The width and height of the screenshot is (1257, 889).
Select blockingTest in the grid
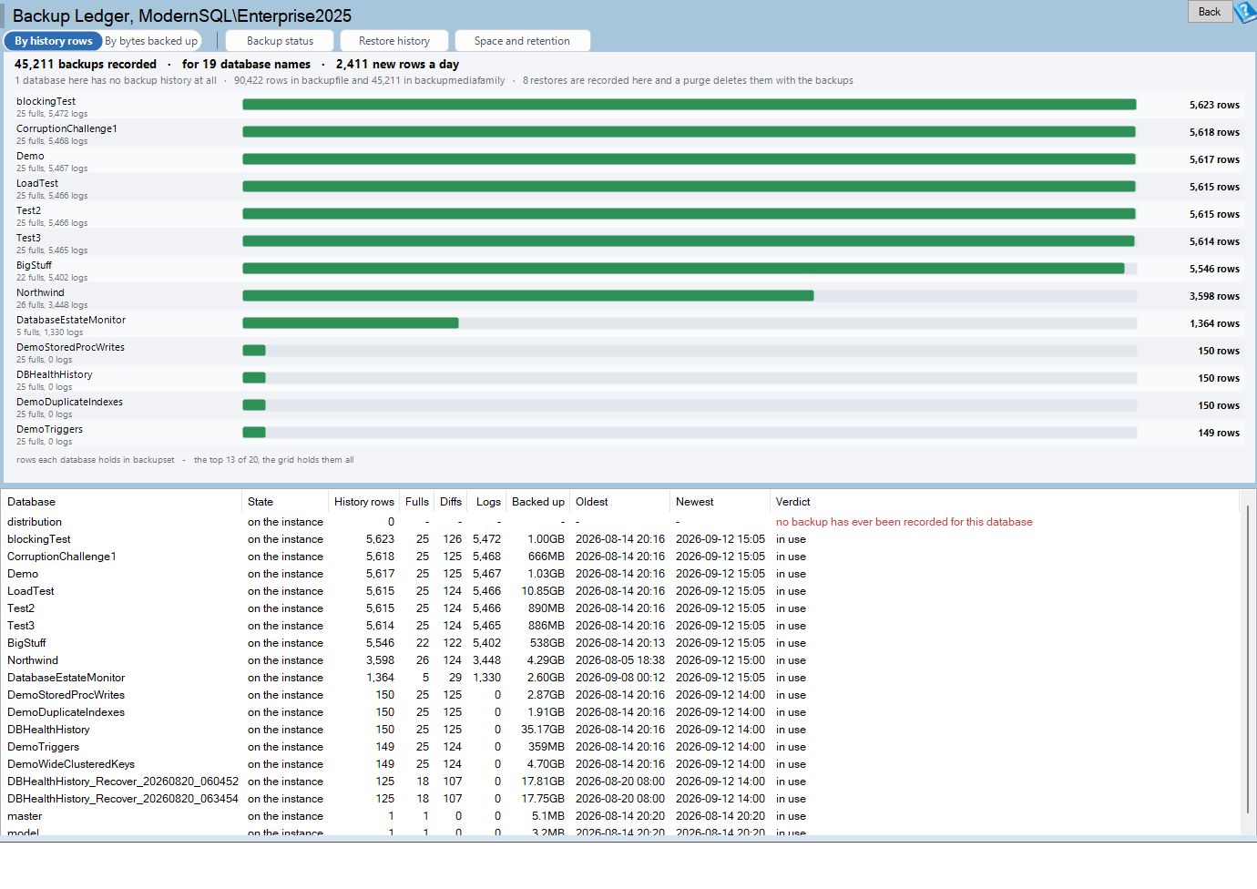[619, 539]
